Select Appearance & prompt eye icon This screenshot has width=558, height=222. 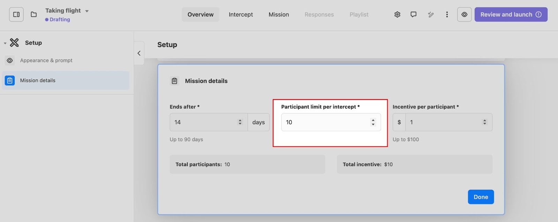pyautogui.click(x=10, y=61)
